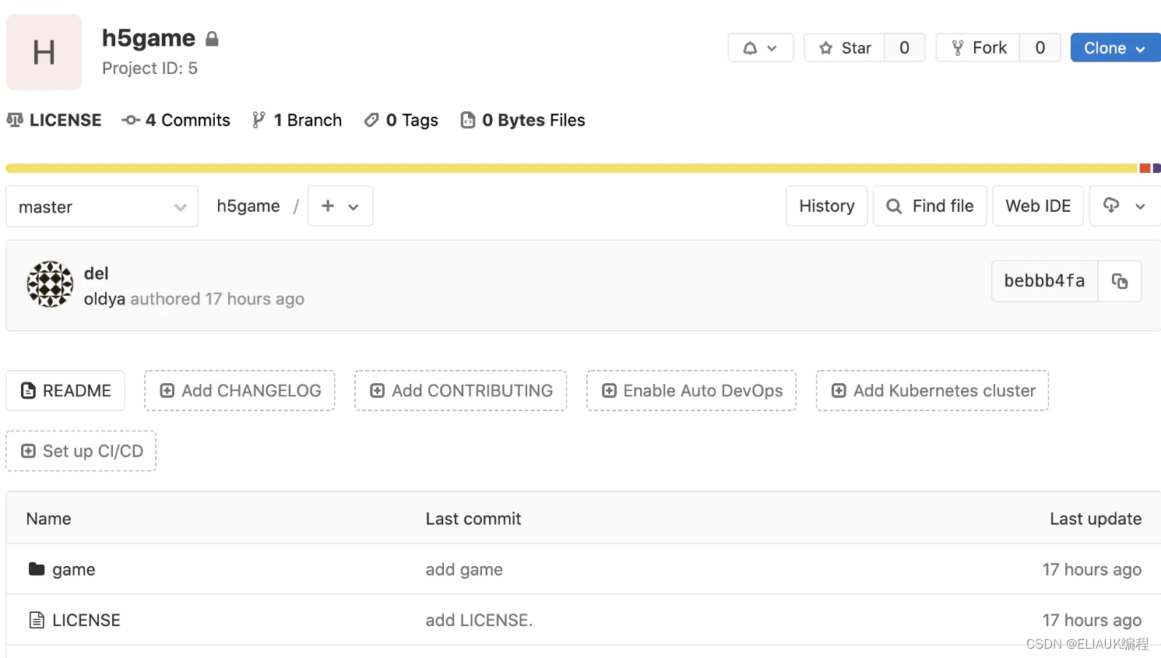Open the oldya user avatar

point(50,284)
